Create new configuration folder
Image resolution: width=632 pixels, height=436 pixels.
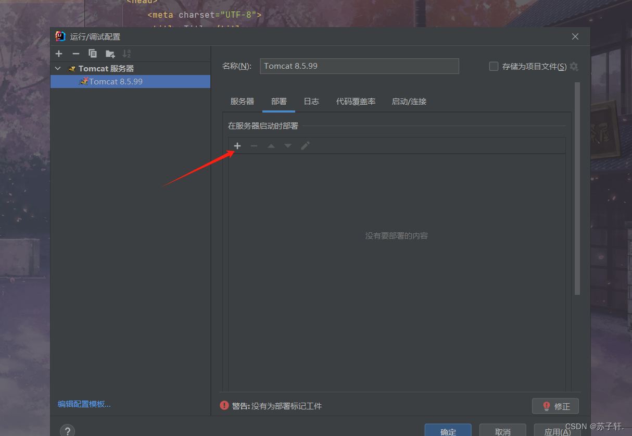click(x=110, y=54)
